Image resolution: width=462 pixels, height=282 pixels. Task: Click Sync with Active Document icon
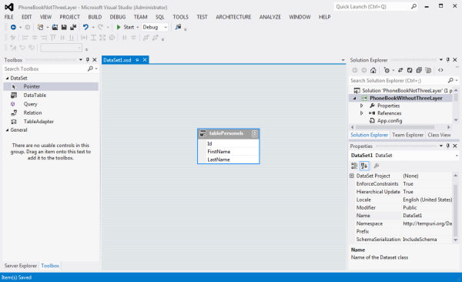coord(400,70)
